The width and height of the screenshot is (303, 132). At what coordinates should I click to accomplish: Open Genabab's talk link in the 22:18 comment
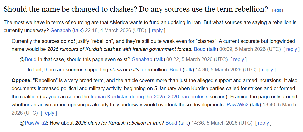(78, 30)
